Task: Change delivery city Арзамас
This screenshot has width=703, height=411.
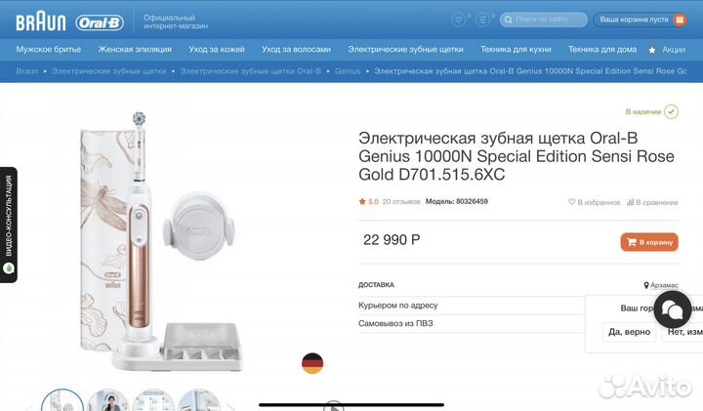Action: pos(661,285)
